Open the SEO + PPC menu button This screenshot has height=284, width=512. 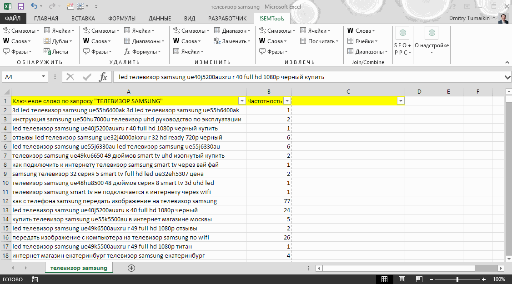coord(402,41)
